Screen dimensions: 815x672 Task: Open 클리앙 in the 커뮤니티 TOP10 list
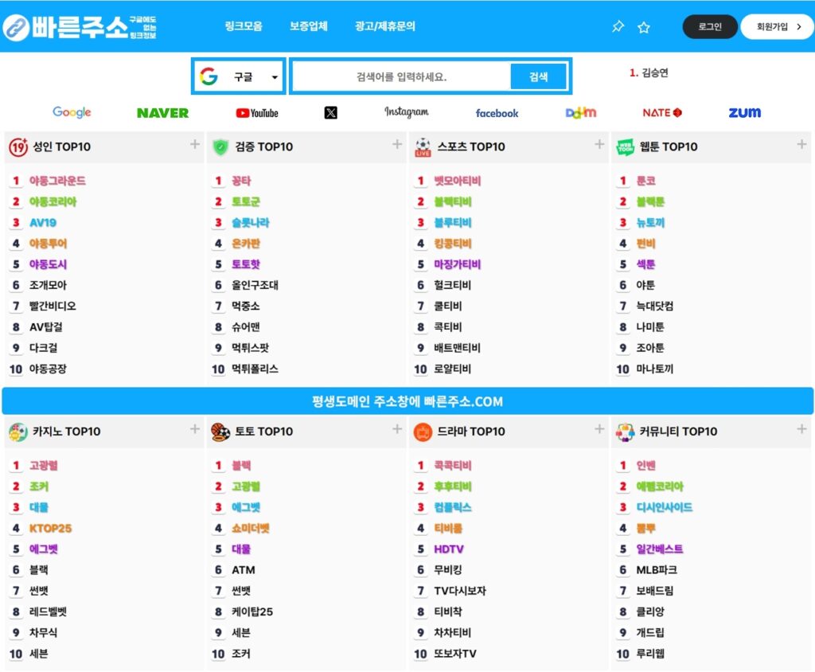651,611
